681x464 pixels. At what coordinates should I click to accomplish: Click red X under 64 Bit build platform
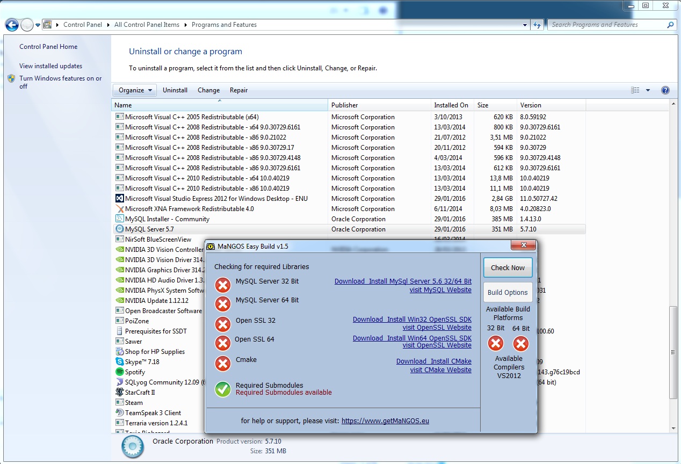(x=520, y=343)
